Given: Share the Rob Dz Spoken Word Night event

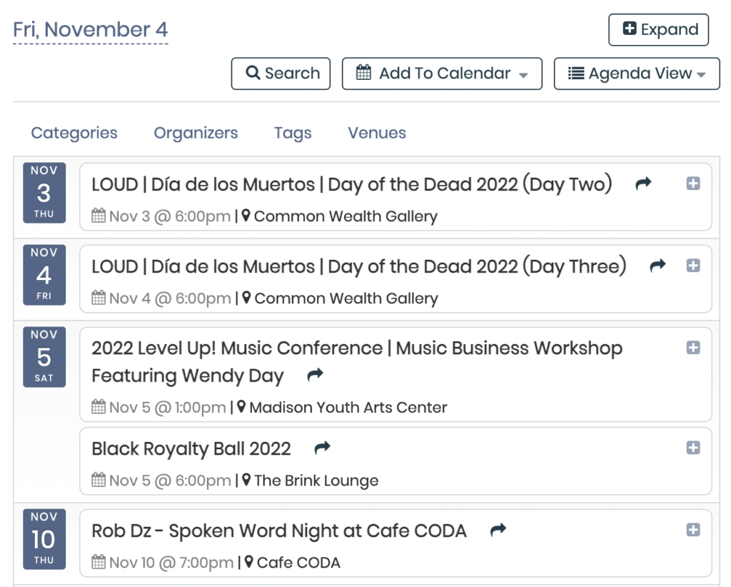Looking at the screenshot, I should click(498, 530).
